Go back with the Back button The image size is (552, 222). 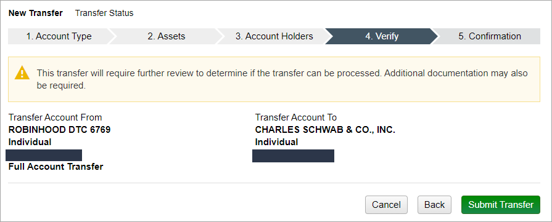click(434, 205)
